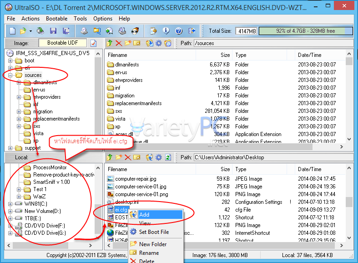Click the Burn CD/DVD Image flame icon
358x263 pixels.
135,31
